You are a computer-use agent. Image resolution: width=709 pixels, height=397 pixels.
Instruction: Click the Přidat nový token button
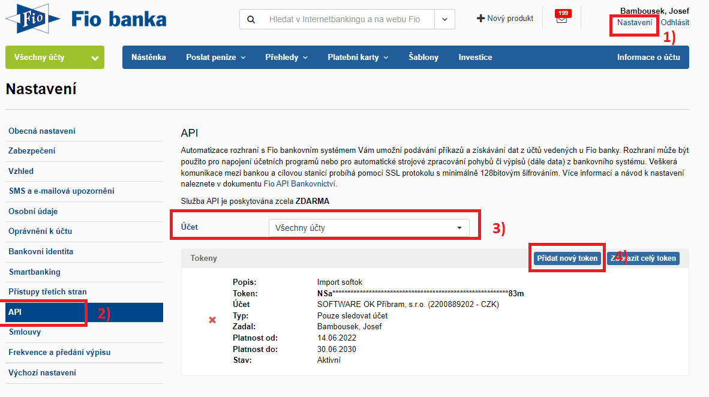[x=567, y=258]
